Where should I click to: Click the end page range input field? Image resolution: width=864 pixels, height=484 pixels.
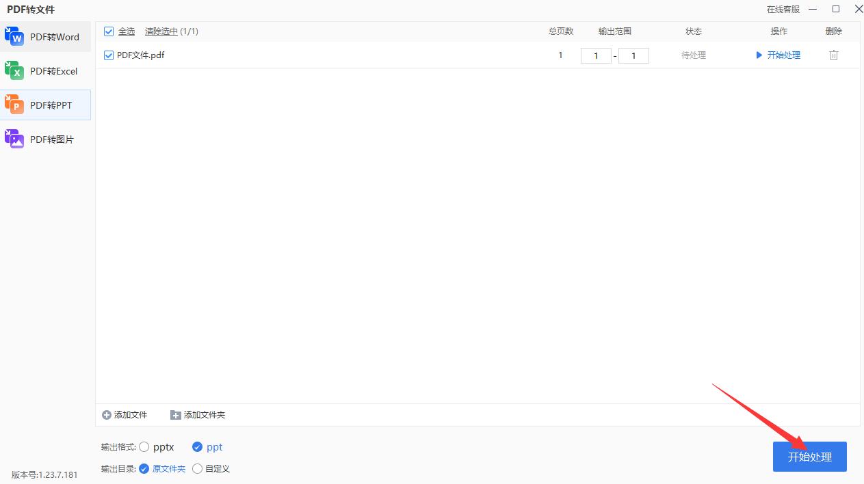click(633, 55)
